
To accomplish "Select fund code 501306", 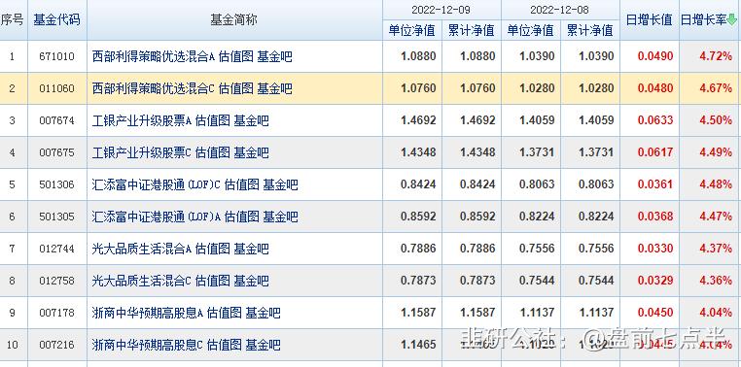I will pyautogui.click(x=56, y=184).
